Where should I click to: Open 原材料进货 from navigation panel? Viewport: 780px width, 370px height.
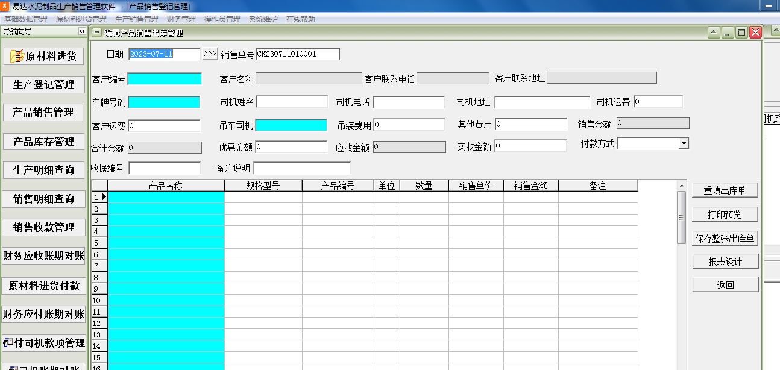43,56
